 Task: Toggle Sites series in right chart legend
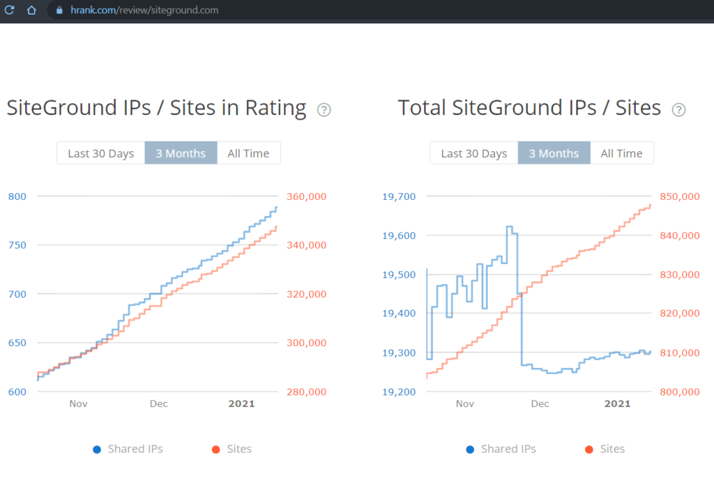tap(612, 449)
